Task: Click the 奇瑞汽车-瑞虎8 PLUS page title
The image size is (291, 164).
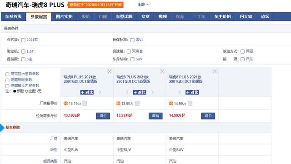Action: click(35, 5)
